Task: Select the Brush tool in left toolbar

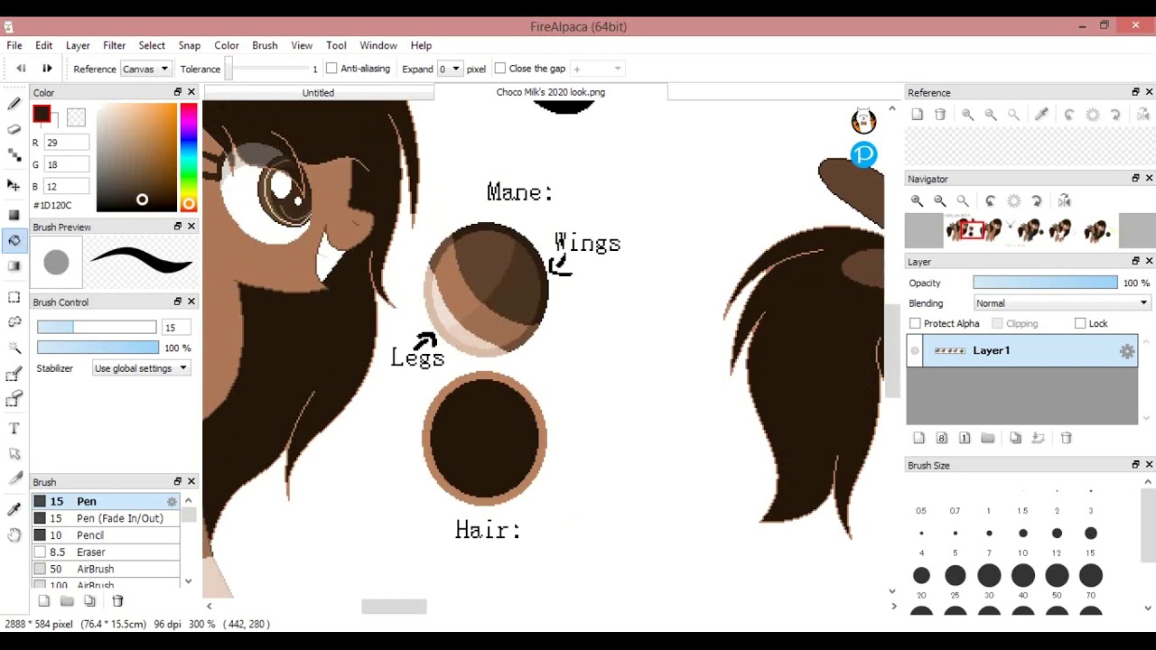Action: (x=14, y=104)
